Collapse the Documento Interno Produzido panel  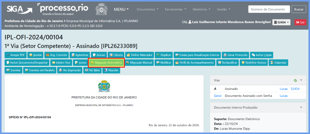pyautogui.click(x=301, y=108)
